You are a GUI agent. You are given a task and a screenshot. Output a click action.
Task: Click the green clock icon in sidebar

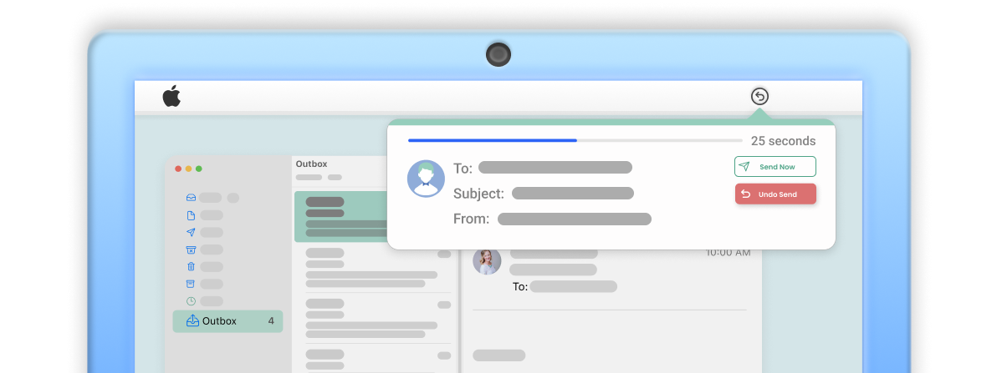191,301
